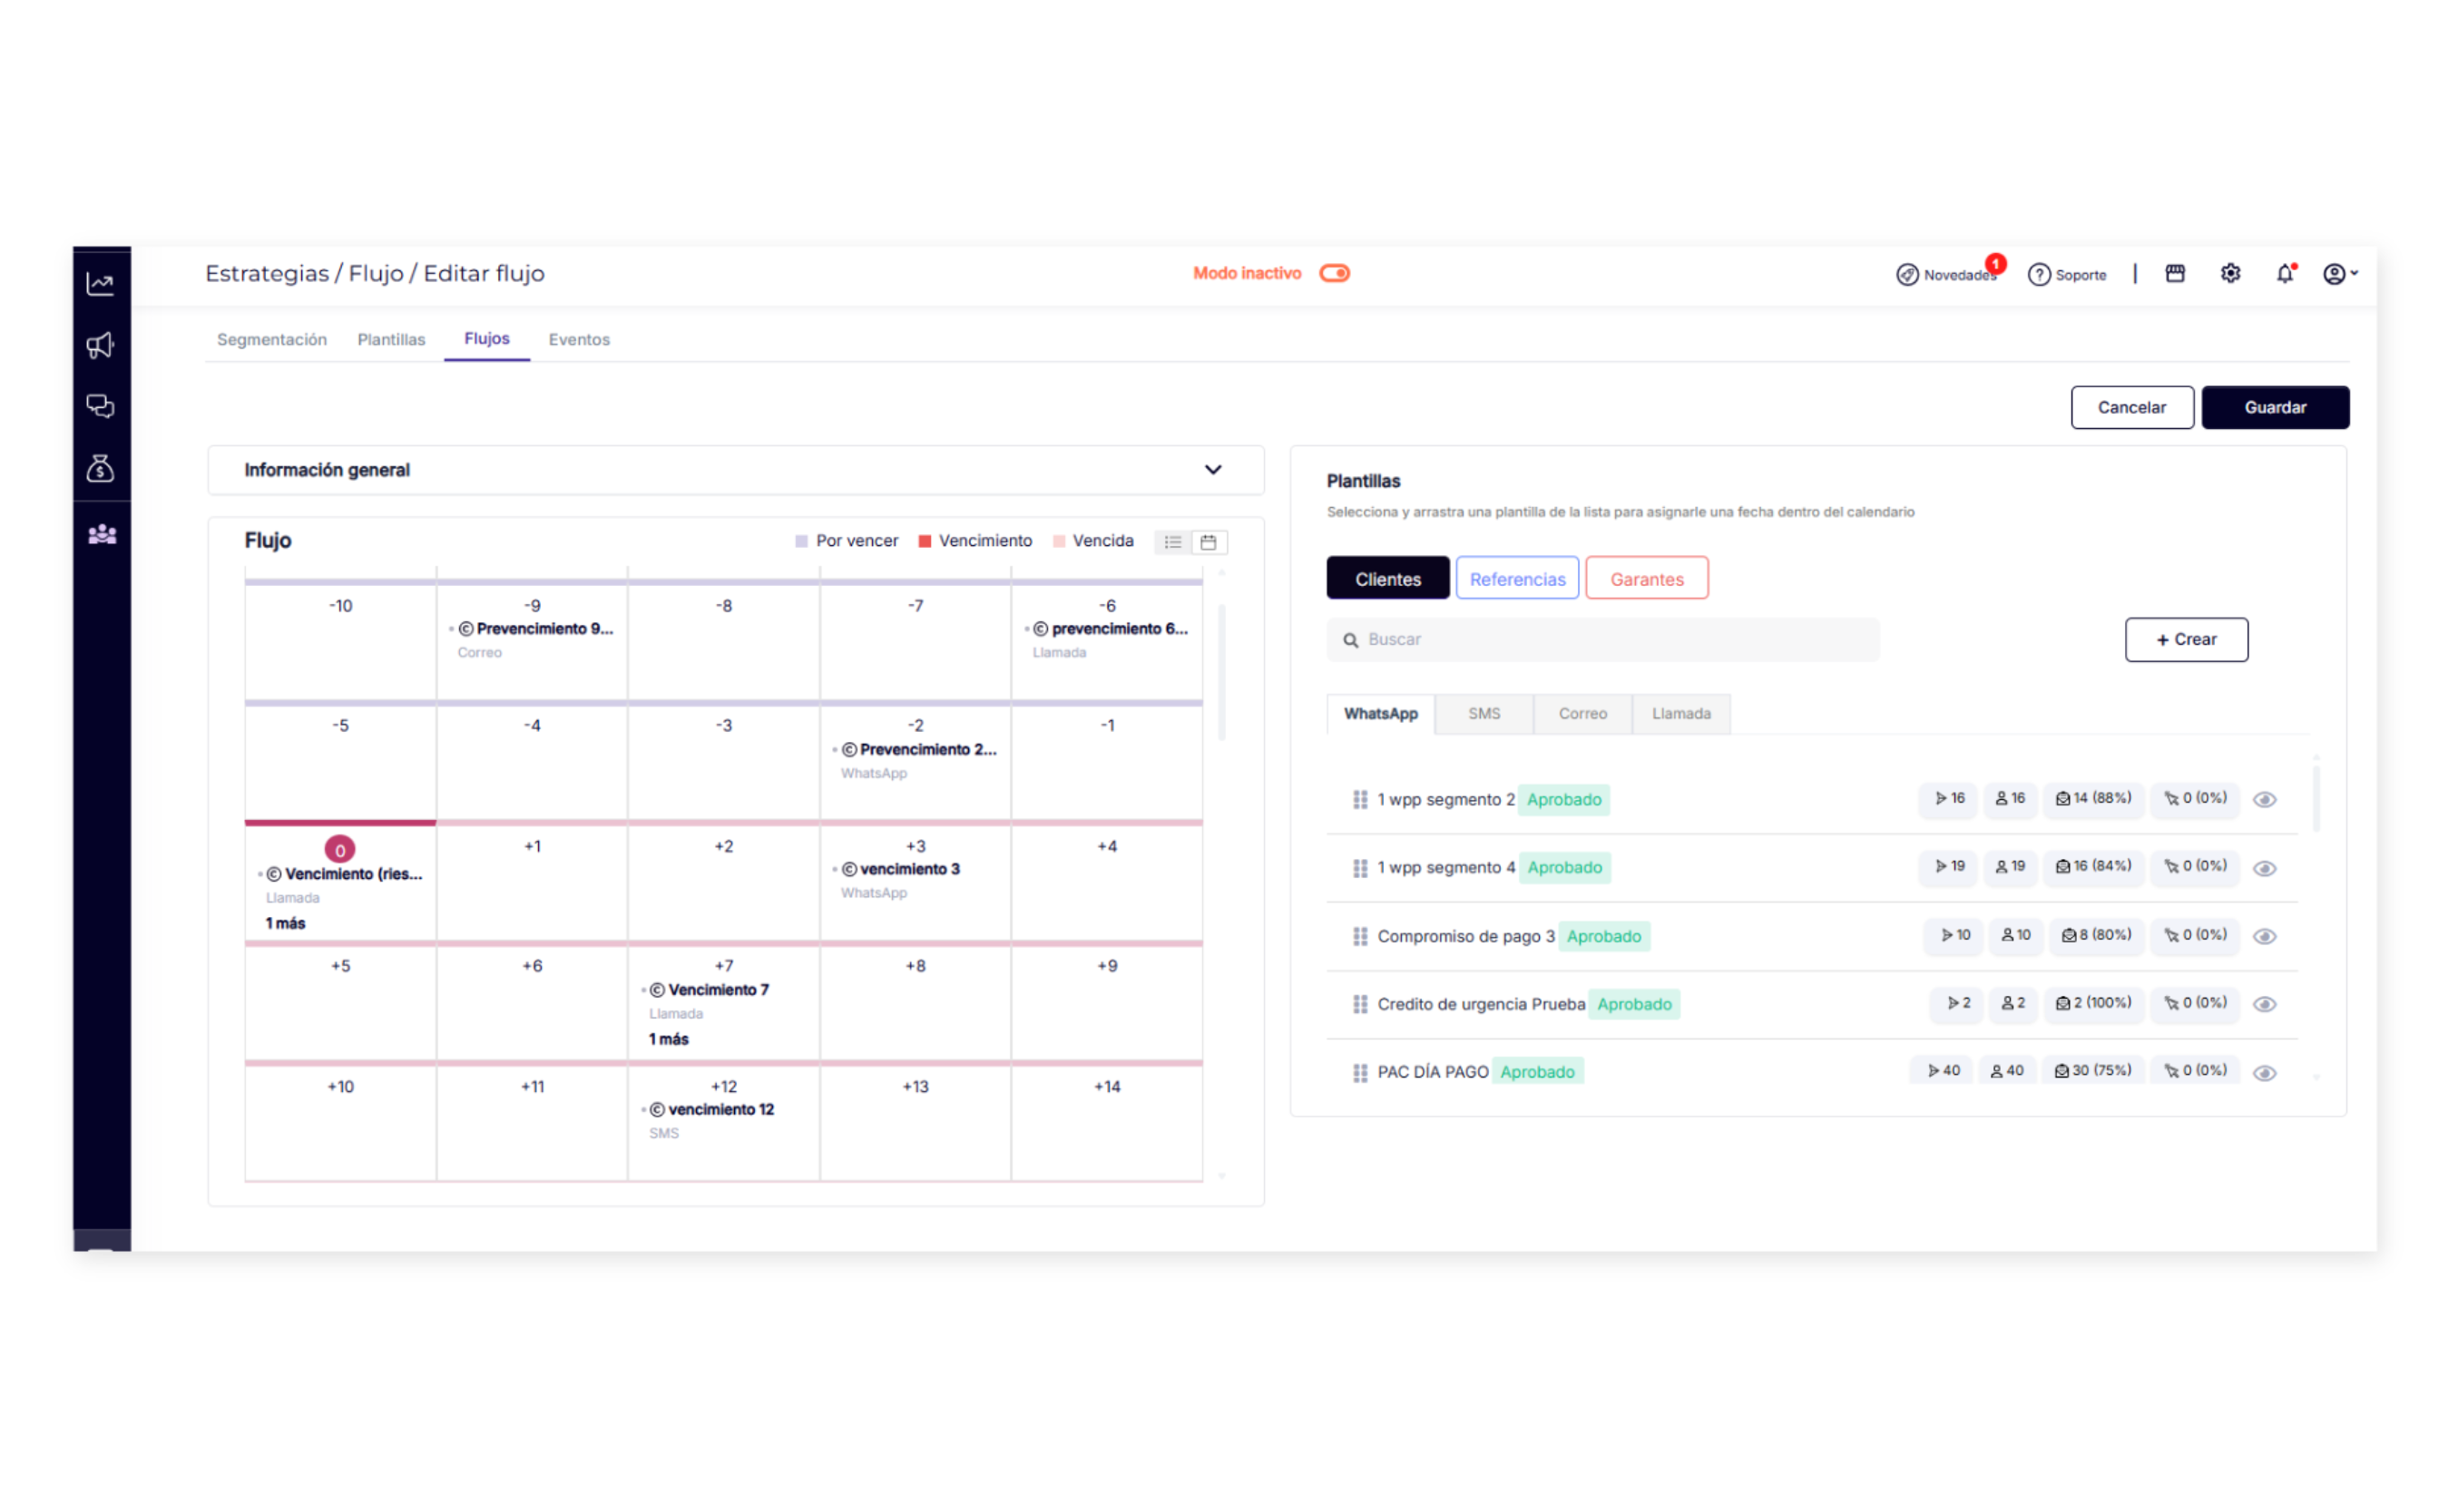Select the megaphone campaigns icon in sidebar
The image size is (2458, 1512).
click(100, 344)
